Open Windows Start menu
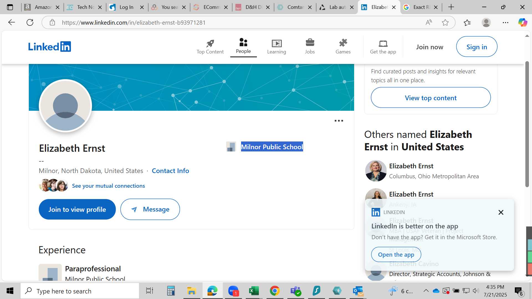The image size is (532, 299). coord(10,291)
